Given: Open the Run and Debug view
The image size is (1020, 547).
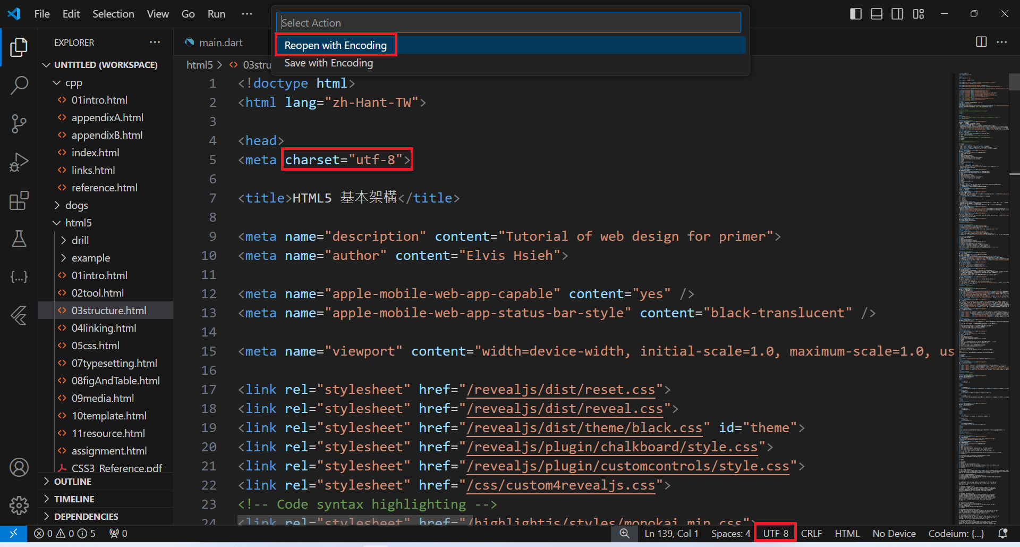Looking at the screenshot, I should tap(19, 162).
